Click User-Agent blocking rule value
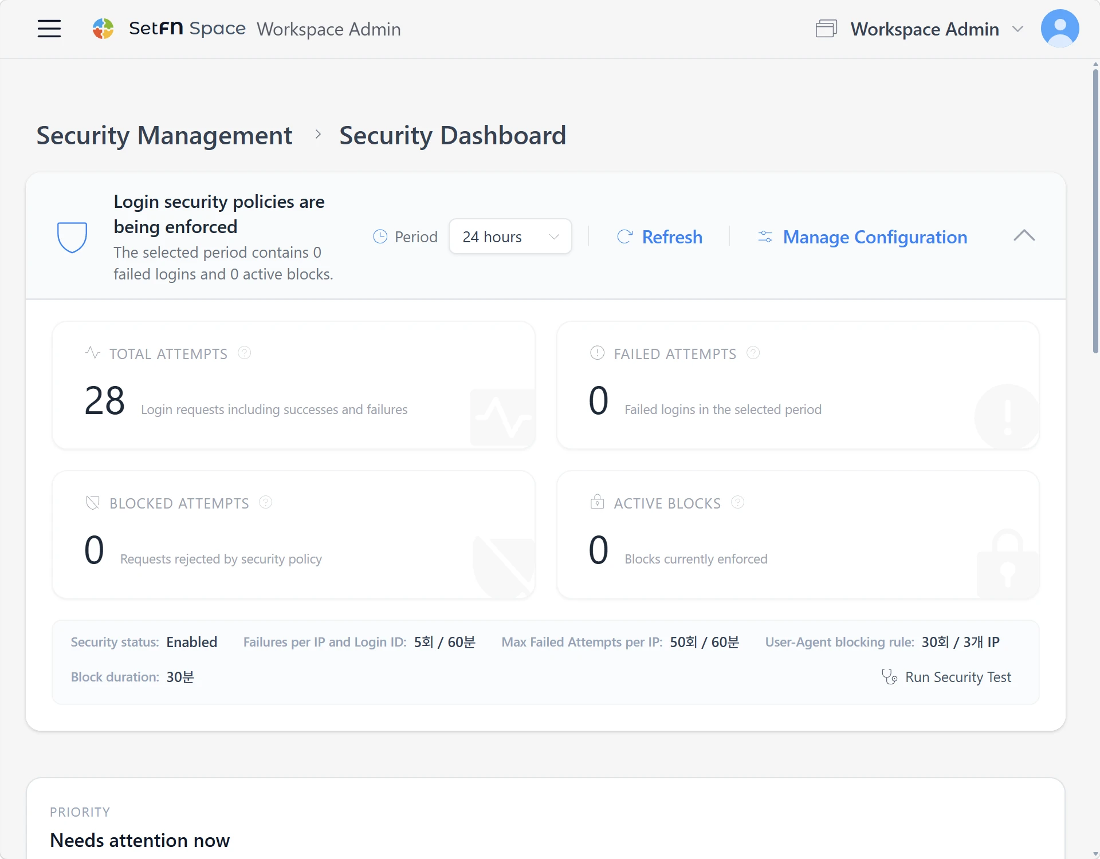The height and width of the screenshot is (859, 1100). [961, 642]
